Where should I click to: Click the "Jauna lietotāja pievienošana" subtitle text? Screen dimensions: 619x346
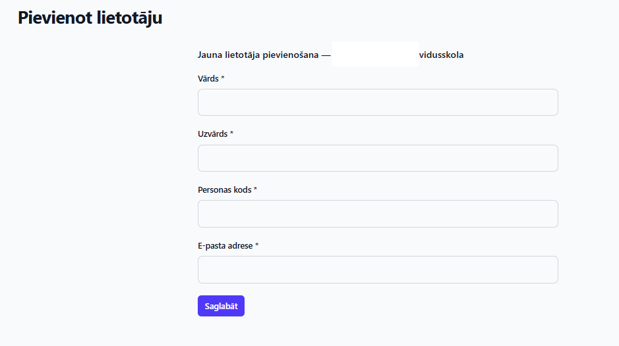[258, 55]
